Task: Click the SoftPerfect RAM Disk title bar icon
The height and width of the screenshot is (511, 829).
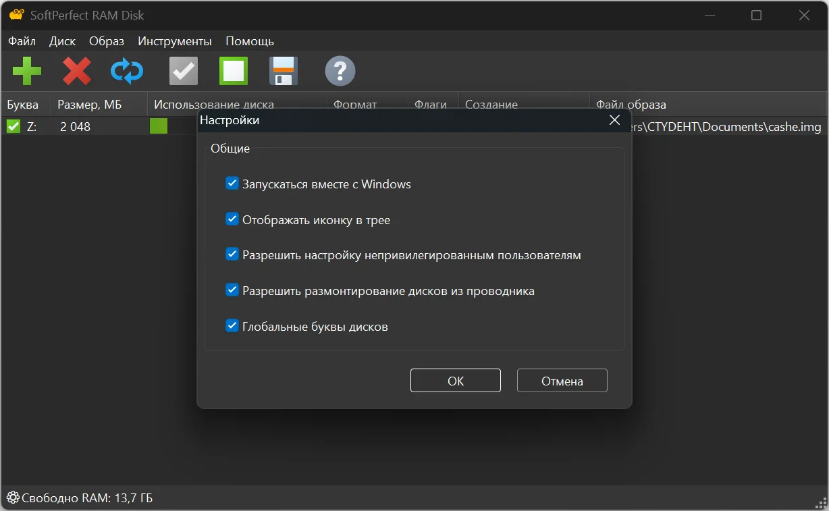Action: click(17, 15)
